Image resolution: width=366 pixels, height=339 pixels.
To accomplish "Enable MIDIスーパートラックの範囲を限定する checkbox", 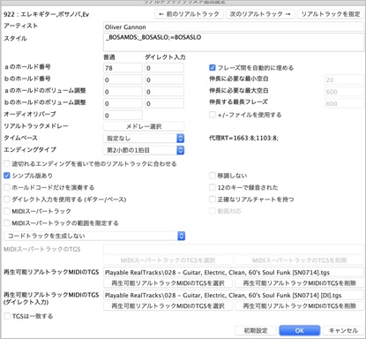I will [x=7, y=223].
